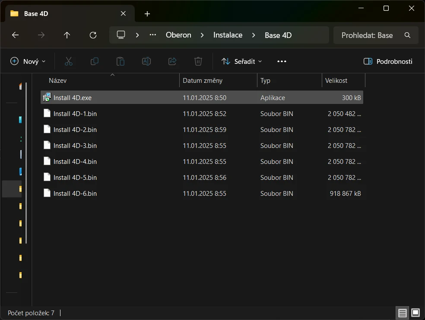Select the Install 4D.exe application icon
425x320 pixels.
tap(47, 97)
